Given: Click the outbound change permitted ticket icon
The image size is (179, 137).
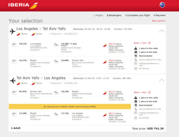Looking at the screenshot, I should coord(136,64).
